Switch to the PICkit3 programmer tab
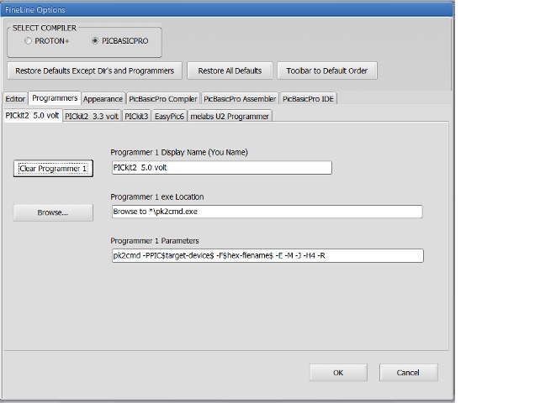This screenshot has height=403, width=556. 136,117
